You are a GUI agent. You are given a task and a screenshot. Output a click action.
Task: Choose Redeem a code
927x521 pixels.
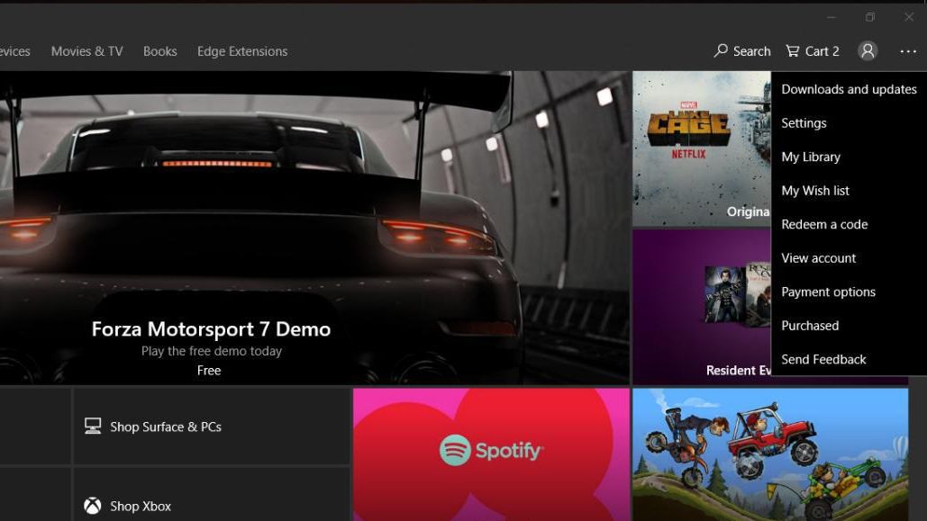coord(824,224)
